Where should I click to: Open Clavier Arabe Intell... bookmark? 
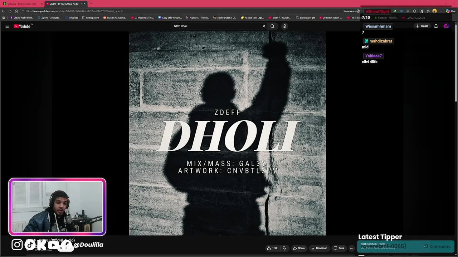[22, 17]
